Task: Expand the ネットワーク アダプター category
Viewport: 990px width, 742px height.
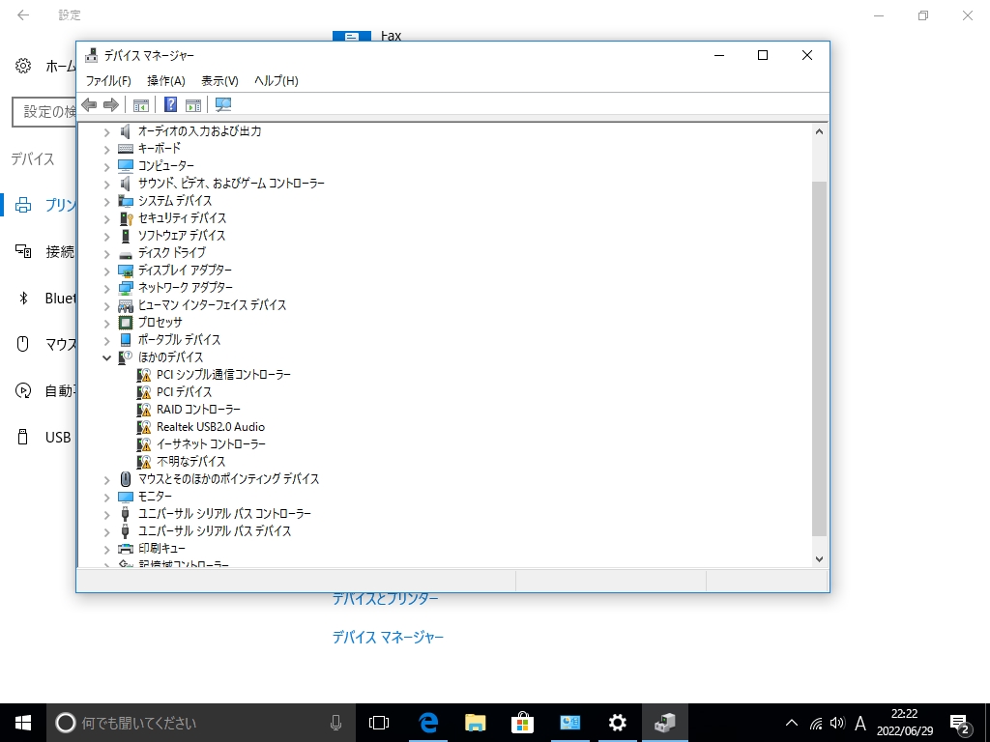Action: 106,288
